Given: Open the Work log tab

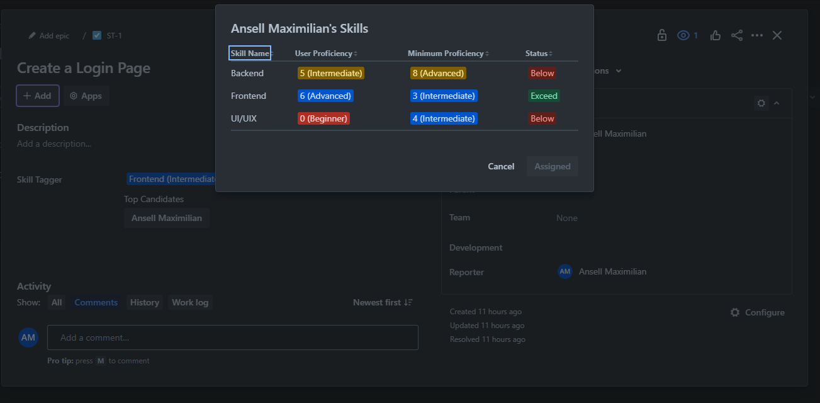Looking at the screenshot, I should 190,302.
